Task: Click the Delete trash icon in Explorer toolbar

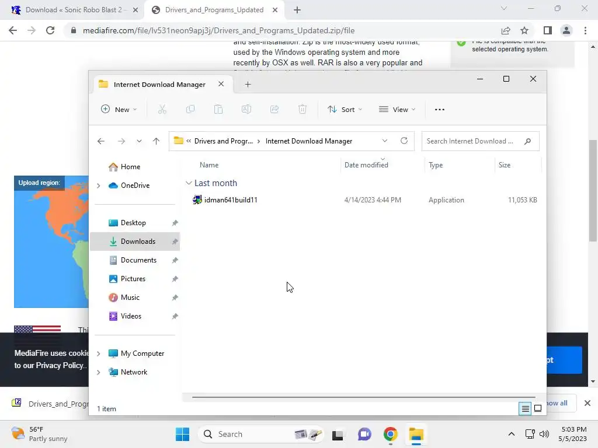Action: [302, 109]
